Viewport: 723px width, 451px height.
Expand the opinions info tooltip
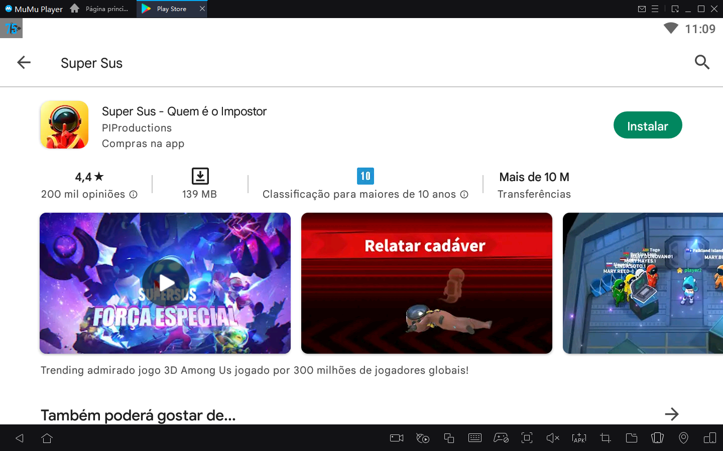click(134, 194)
